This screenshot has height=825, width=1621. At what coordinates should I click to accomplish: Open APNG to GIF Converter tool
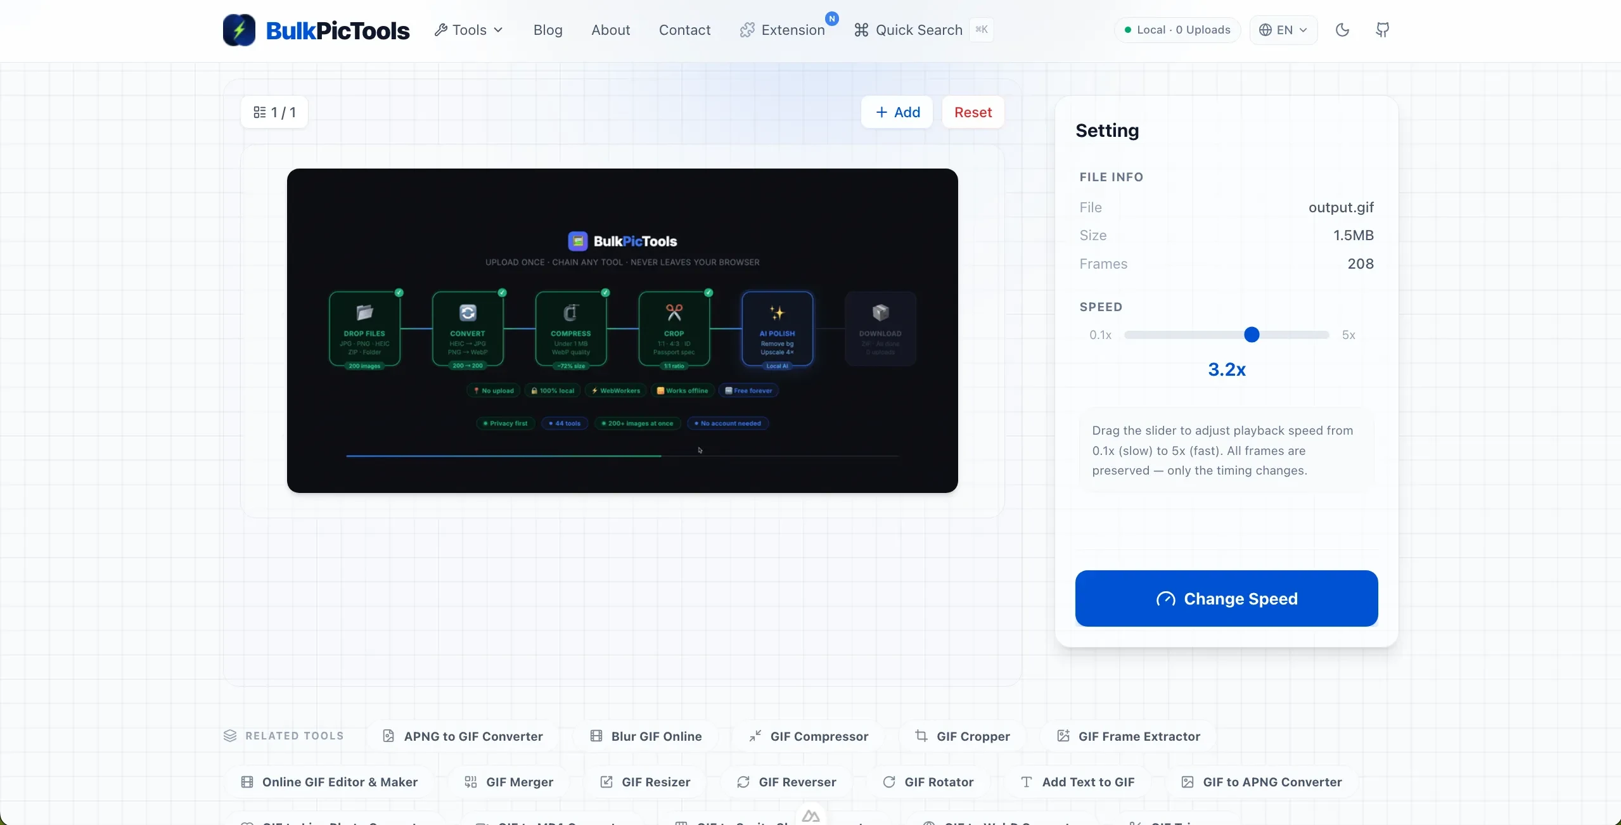click(x=464, y=736)
